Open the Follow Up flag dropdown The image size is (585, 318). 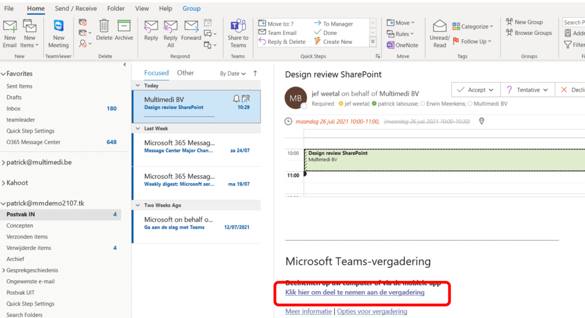[472, 41]
